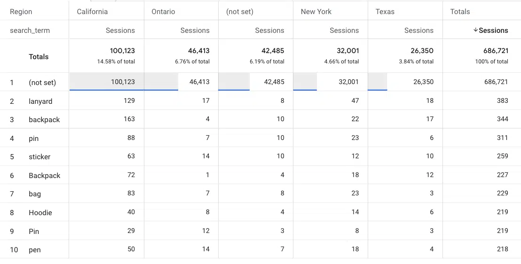The image size is (521, 264).
Task: Select the Ontario region column header
Action: click(163, 12)
